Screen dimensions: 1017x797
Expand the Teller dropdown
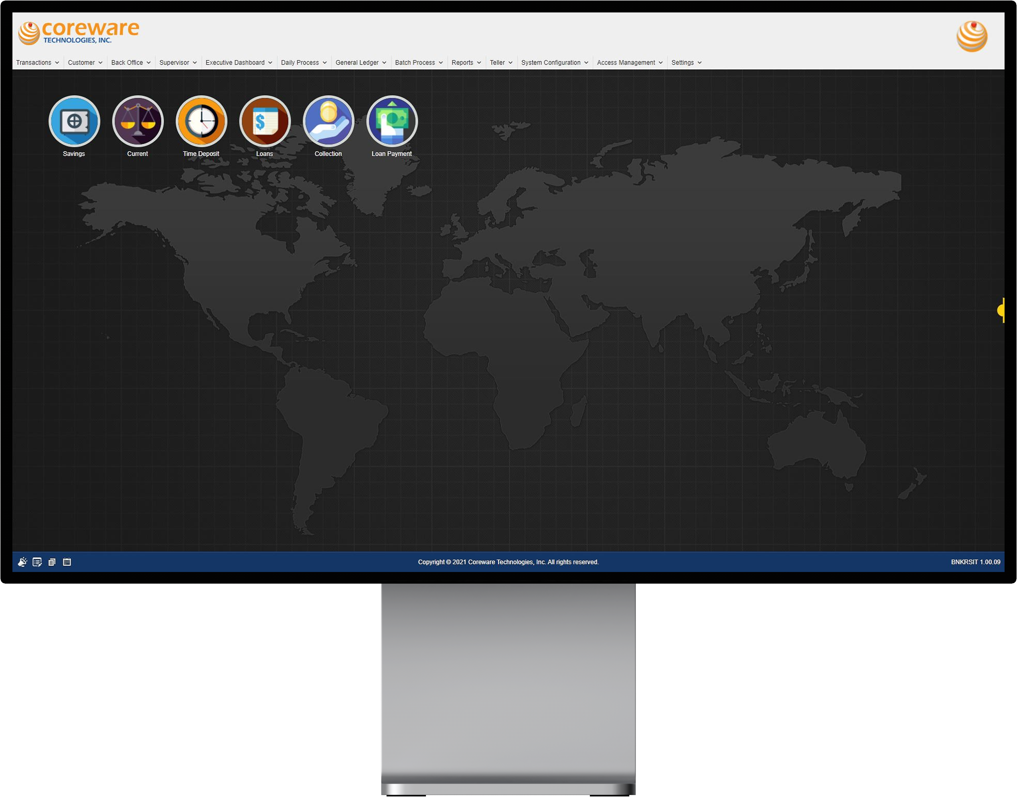pyautogui.click(x=501, y=63)
